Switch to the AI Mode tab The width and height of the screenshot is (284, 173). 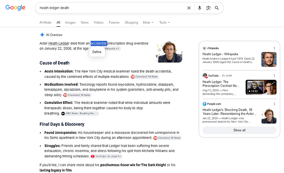click(45, 23)
